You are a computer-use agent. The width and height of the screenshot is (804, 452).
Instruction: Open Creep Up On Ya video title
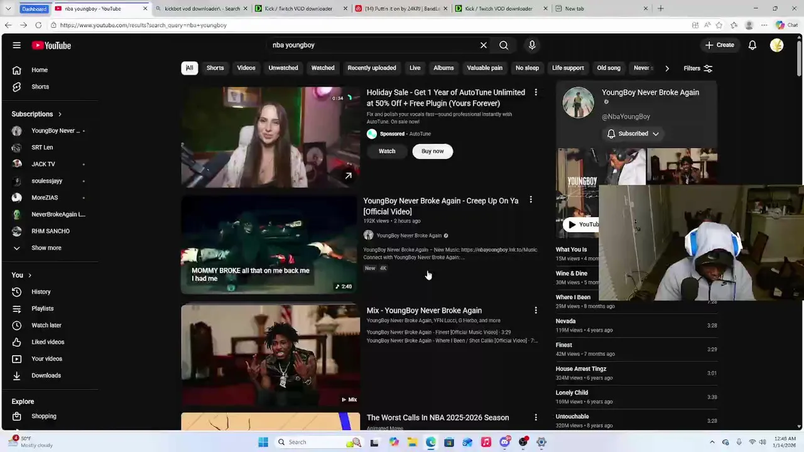coord(441,206)
